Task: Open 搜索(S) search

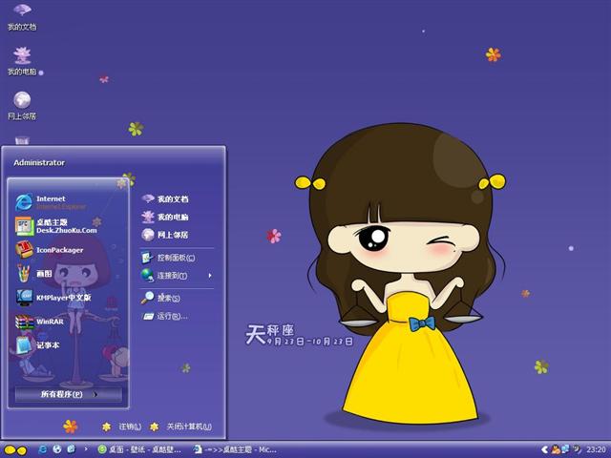Action: [160, 298]
